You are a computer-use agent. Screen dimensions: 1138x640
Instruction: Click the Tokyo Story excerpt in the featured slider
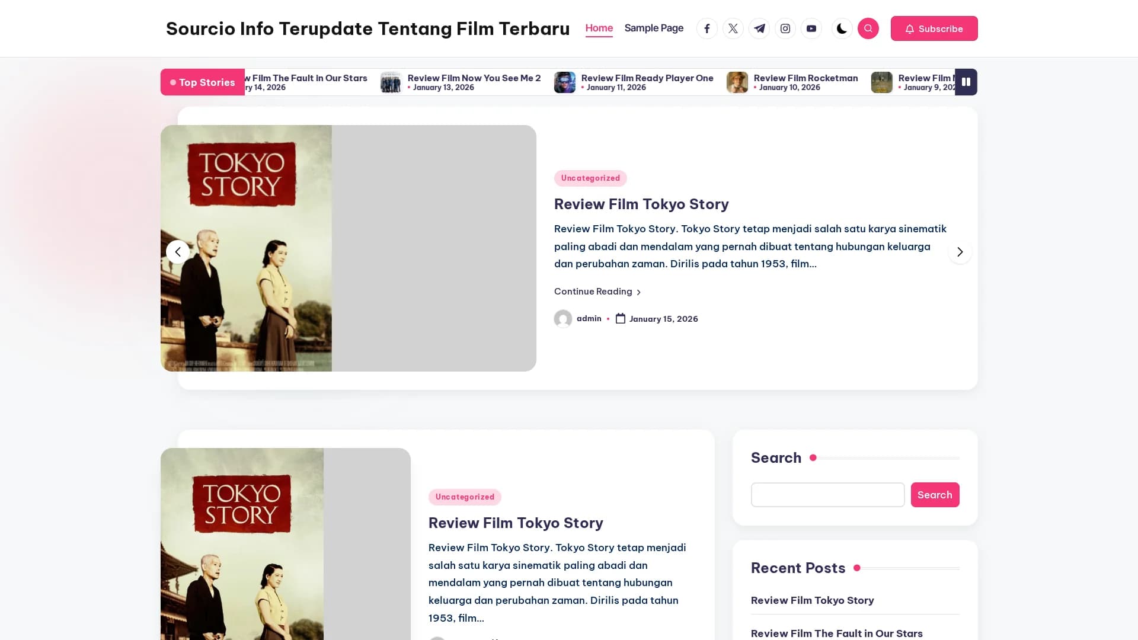pos(750,246)
